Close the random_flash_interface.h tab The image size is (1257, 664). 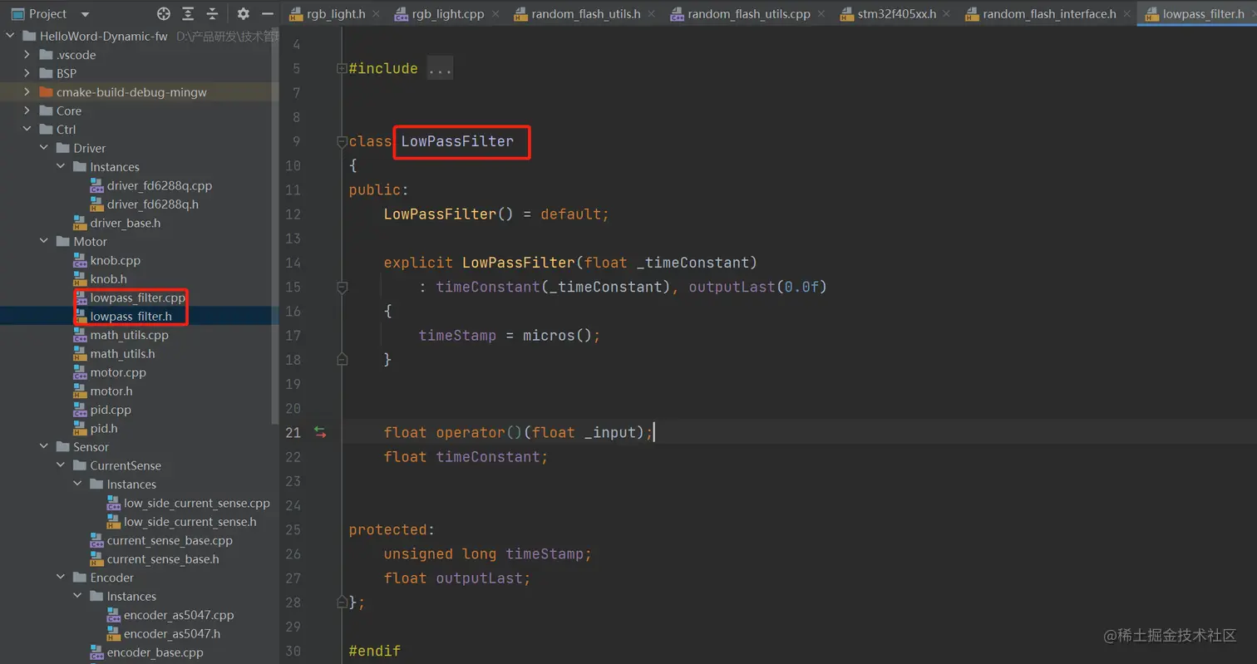pos(1126,13)
